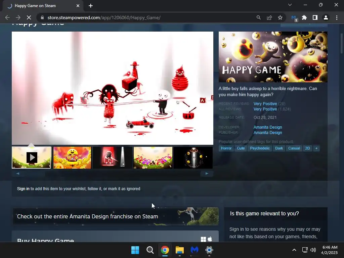Select the Psychedelic tag
The image size is (344, 258).
coord(260,148)
